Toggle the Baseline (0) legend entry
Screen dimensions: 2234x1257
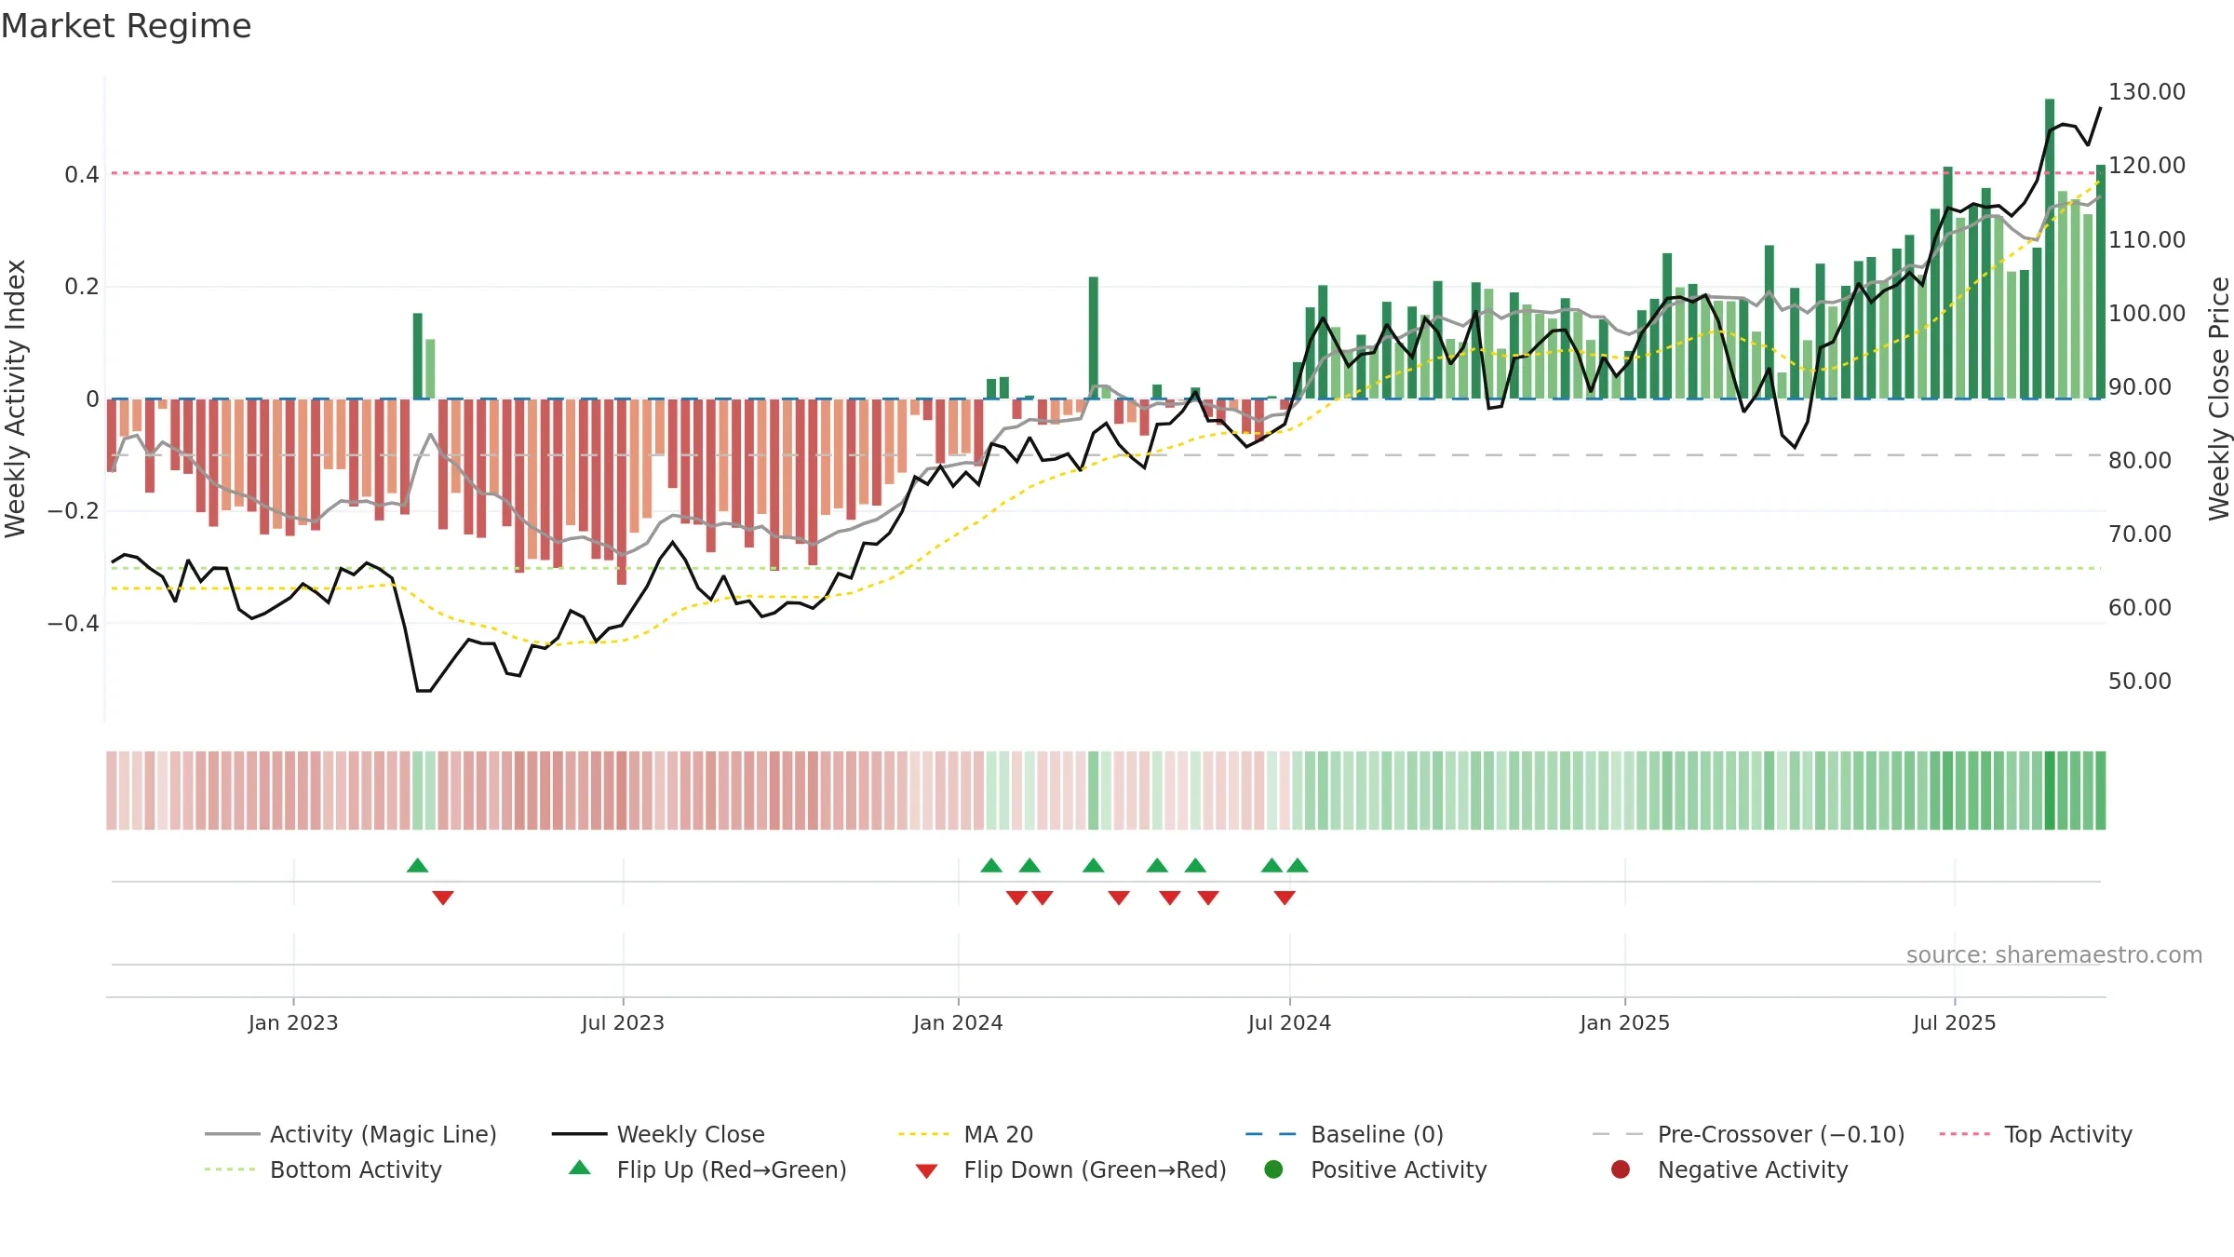click(1344, 1134)
